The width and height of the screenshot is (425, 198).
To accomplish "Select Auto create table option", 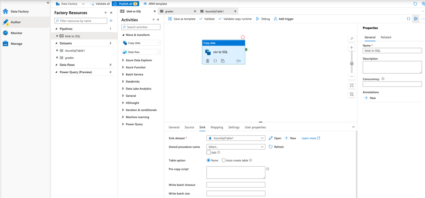I will point(224,160).
